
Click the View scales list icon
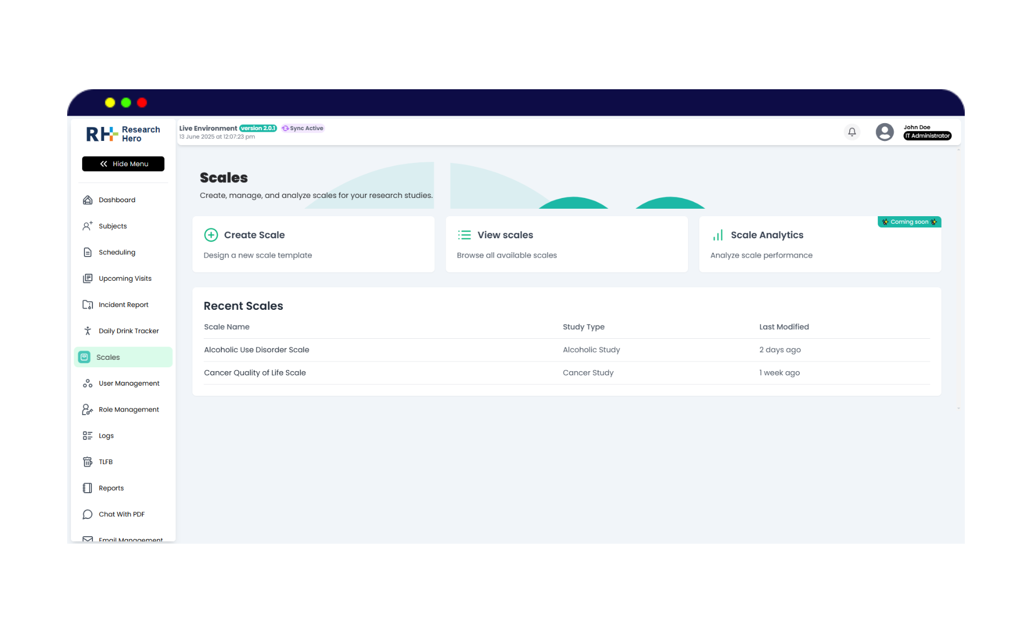pos(464,235)
